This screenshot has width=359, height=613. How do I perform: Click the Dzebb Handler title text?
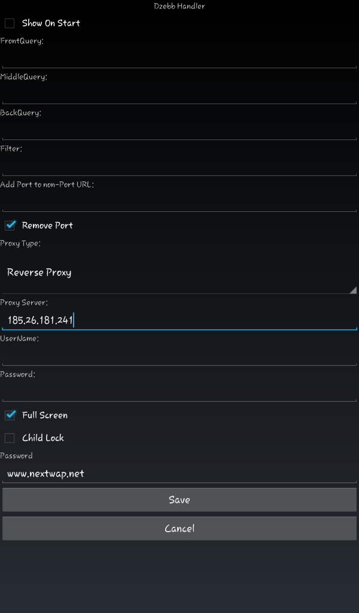pos(180,6)
